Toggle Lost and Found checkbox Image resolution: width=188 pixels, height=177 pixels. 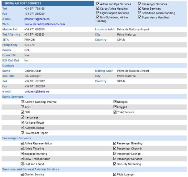click(22, 164)
